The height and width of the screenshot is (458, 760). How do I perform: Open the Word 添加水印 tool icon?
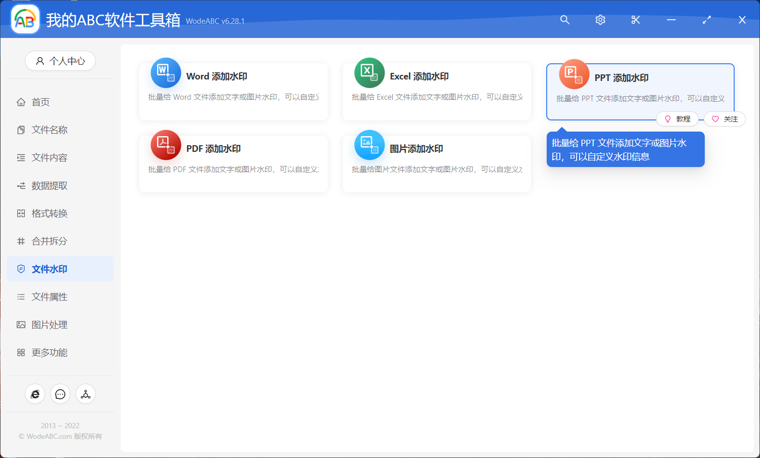[x=166, y=73]
